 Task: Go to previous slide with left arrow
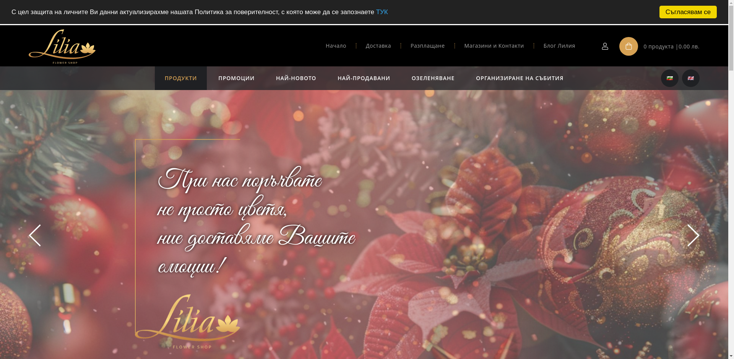click(x=34, y=235)
